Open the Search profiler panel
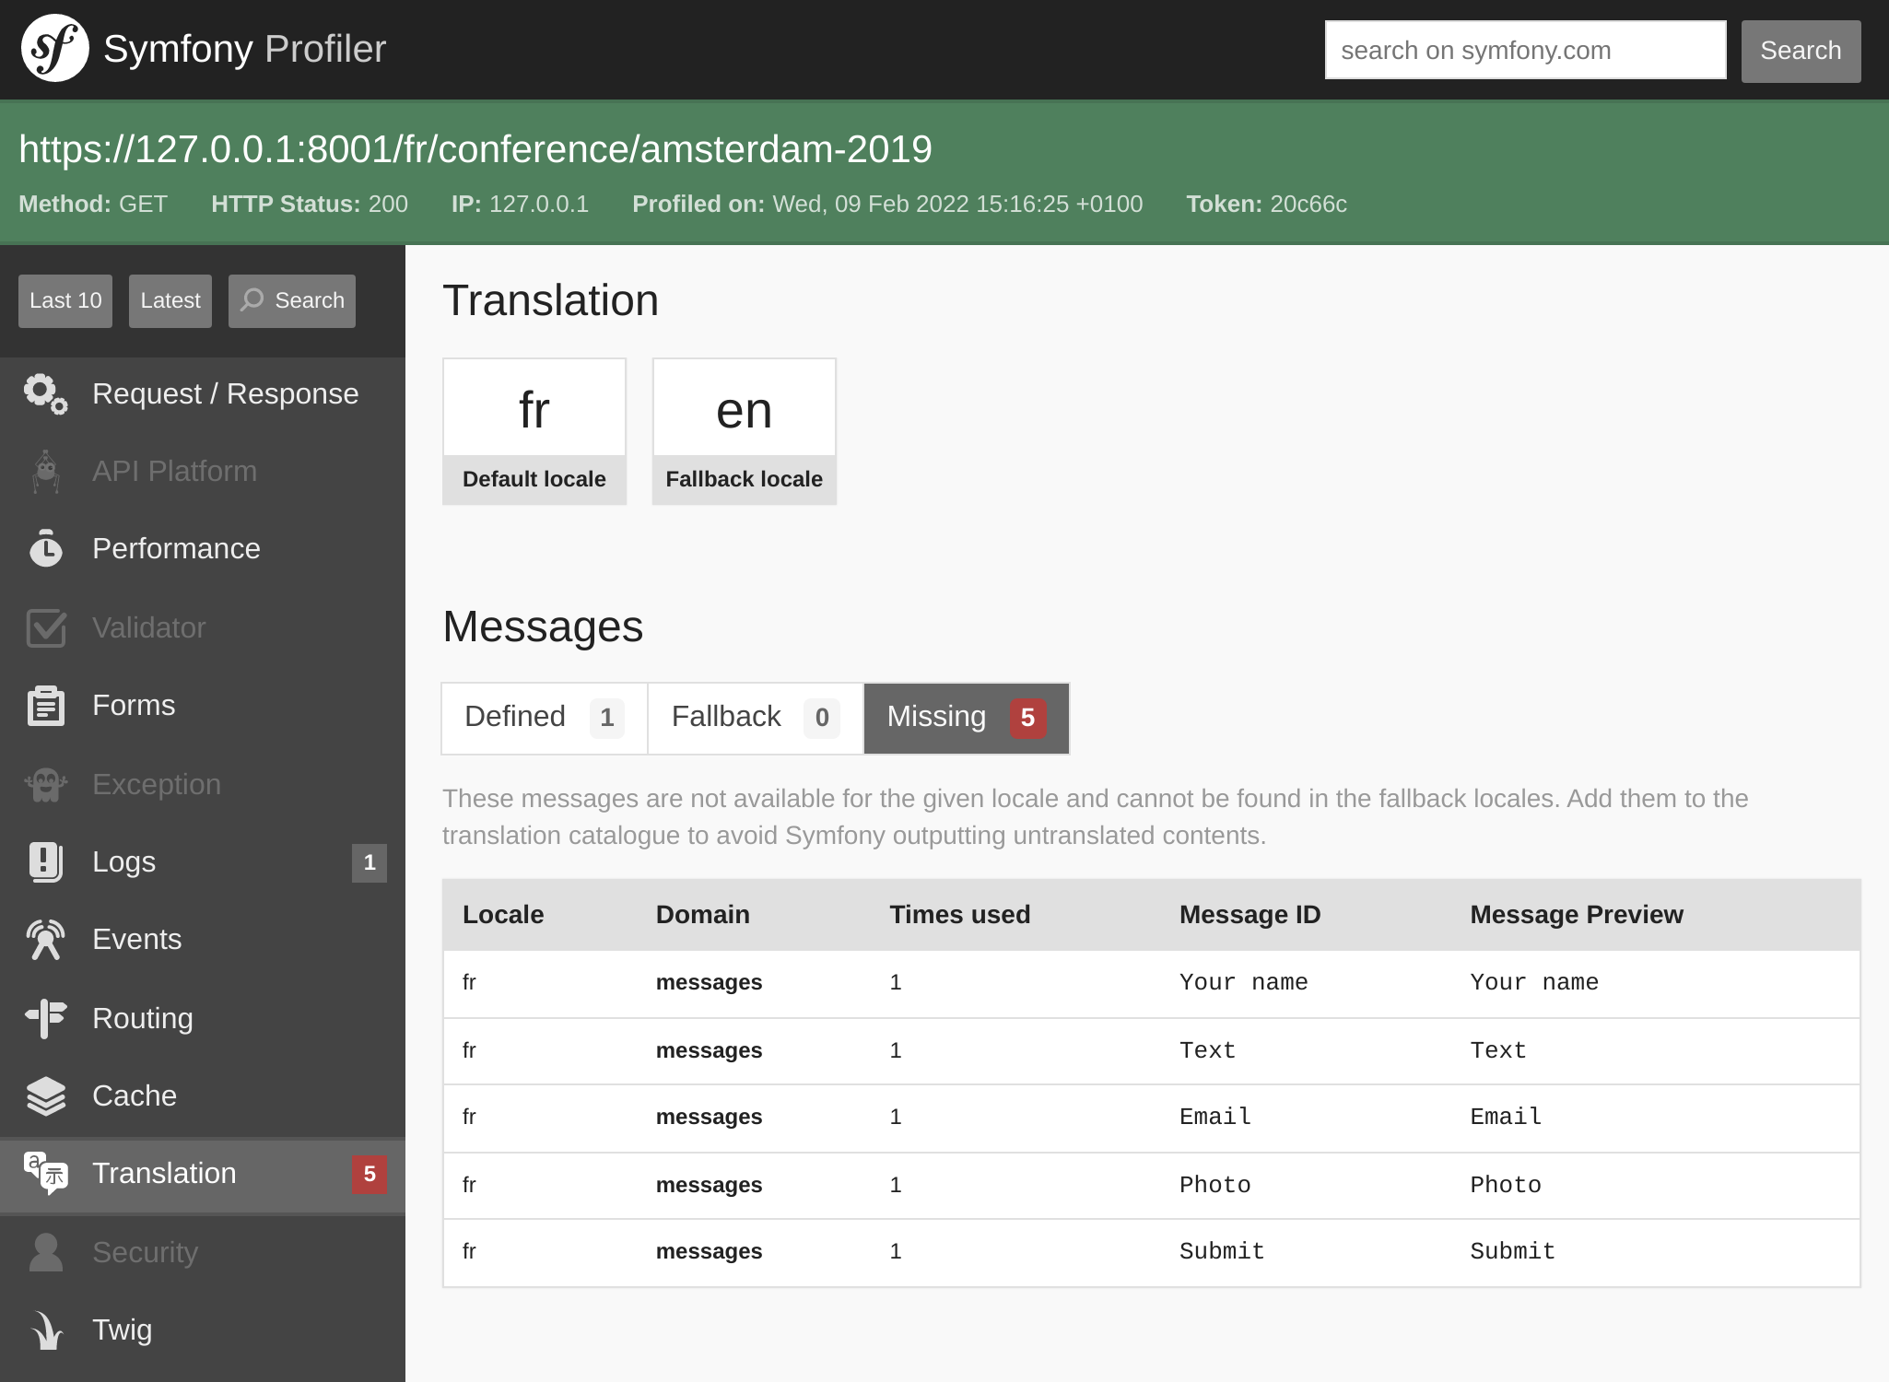 point(293,300)
